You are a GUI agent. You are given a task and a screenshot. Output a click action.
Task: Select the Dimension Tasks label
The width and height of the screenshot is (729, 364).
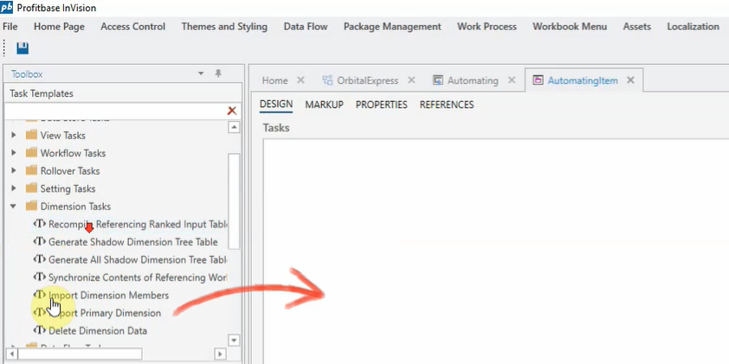pos(75,206)
